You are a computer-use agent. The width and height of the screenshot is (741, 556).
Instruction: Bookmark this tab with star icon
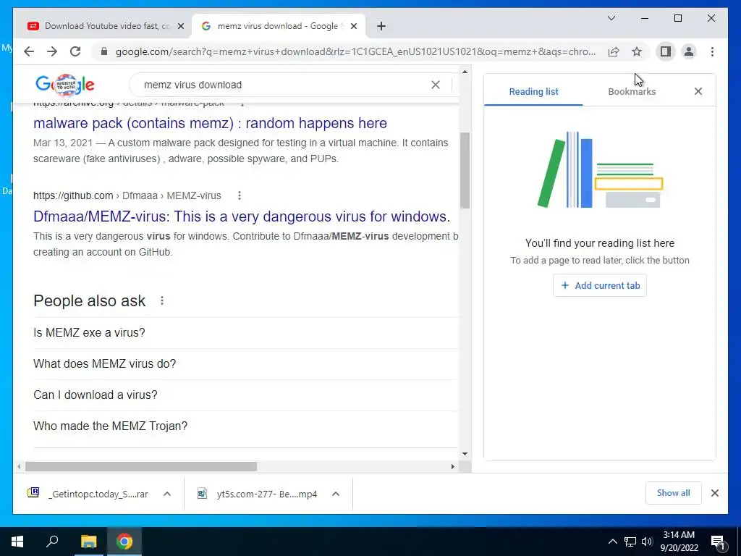coord(637,51)
